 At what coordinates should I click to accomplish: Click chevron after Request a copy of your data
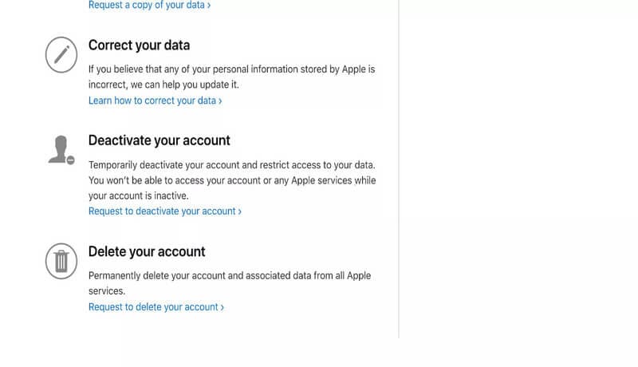point(209,6)
